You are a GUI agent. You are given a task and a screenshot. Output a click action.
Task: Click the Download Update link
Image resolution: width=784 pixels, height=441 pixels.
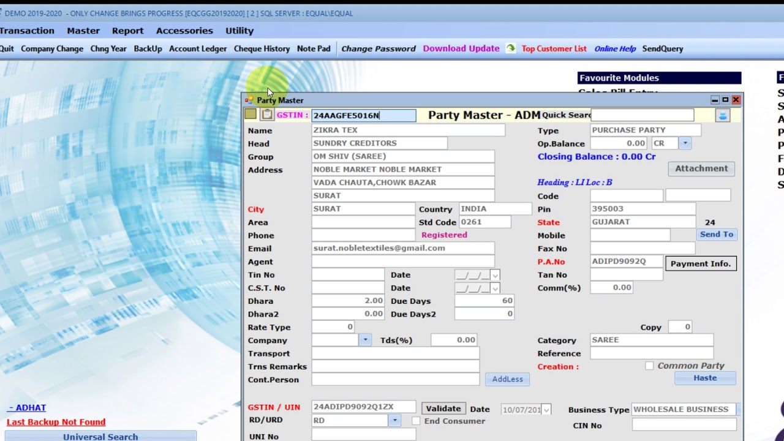461,48
